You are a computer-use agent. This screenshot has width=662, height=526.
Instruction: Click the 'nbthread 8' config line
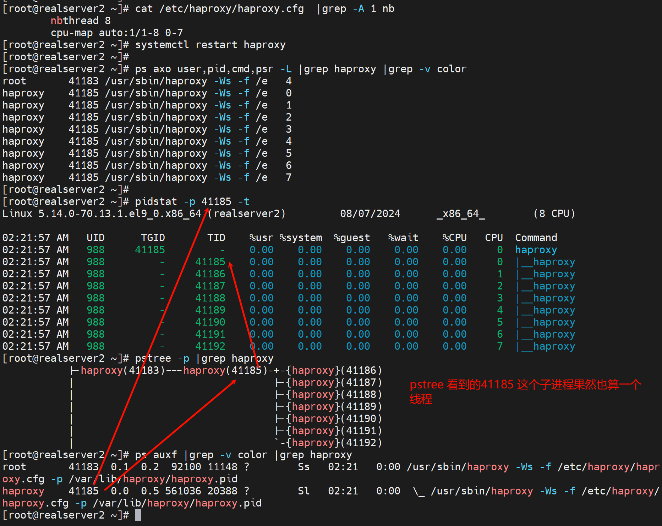click(x=81, y=21)
